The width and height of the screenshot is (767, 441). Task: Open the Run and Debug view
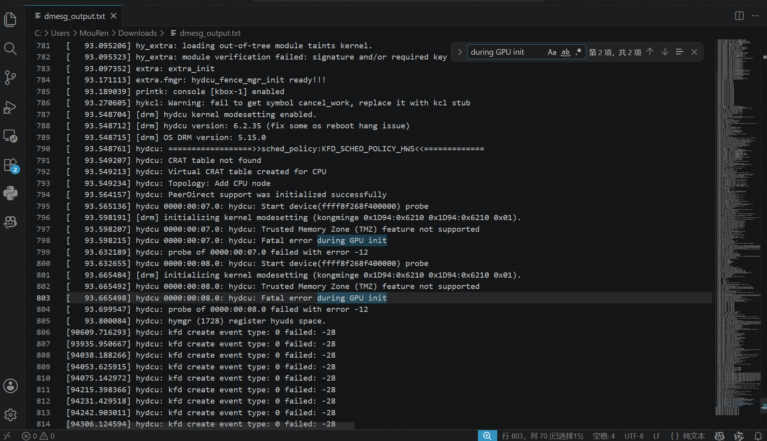(x=10, y=107)
